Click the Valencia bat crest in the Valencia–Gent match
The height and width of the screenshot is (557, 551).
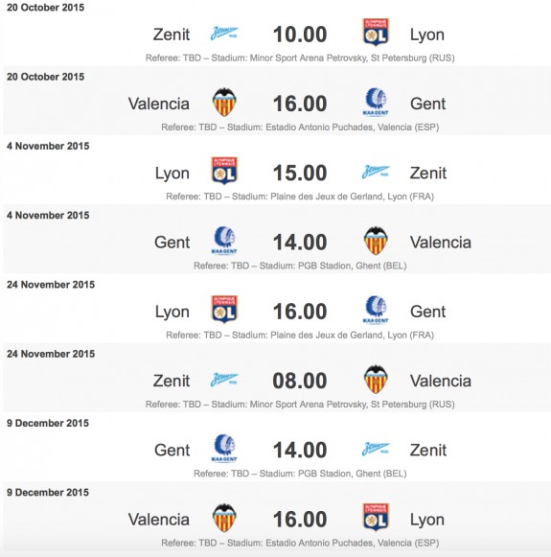tap(224, 103)
